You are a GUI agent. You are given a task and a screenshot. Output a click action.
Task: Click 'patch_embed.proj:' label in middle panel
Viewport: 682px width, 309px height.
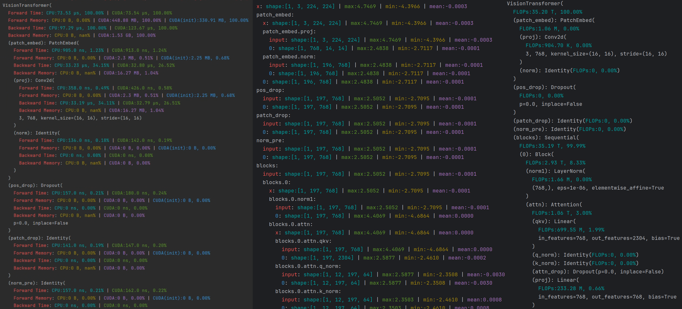click(x=289, y=31)
